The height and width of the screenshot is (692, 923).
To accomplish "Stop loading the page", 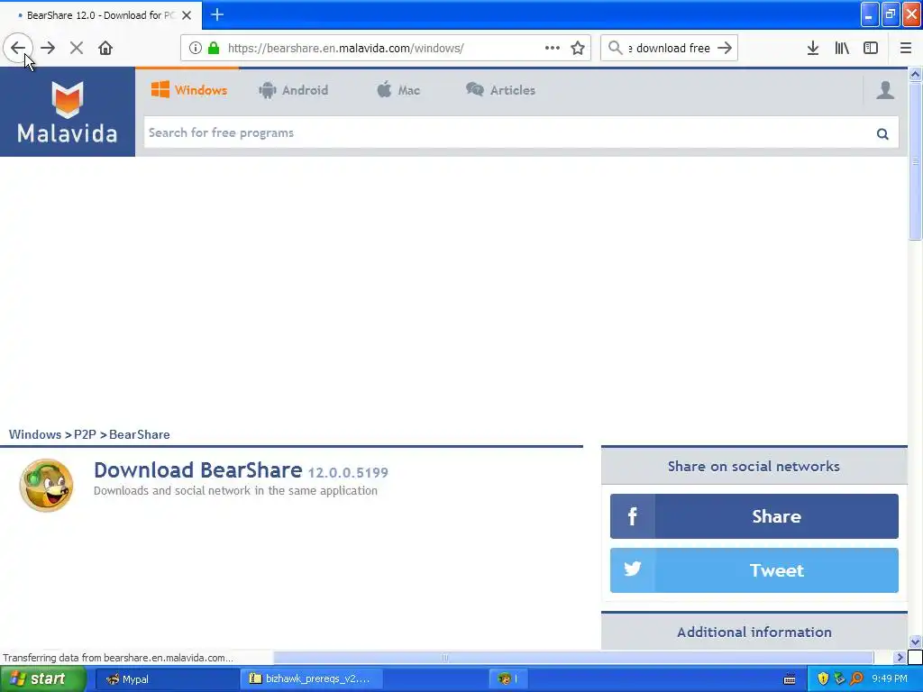I will pyautogui.click(x=77, y=48).
